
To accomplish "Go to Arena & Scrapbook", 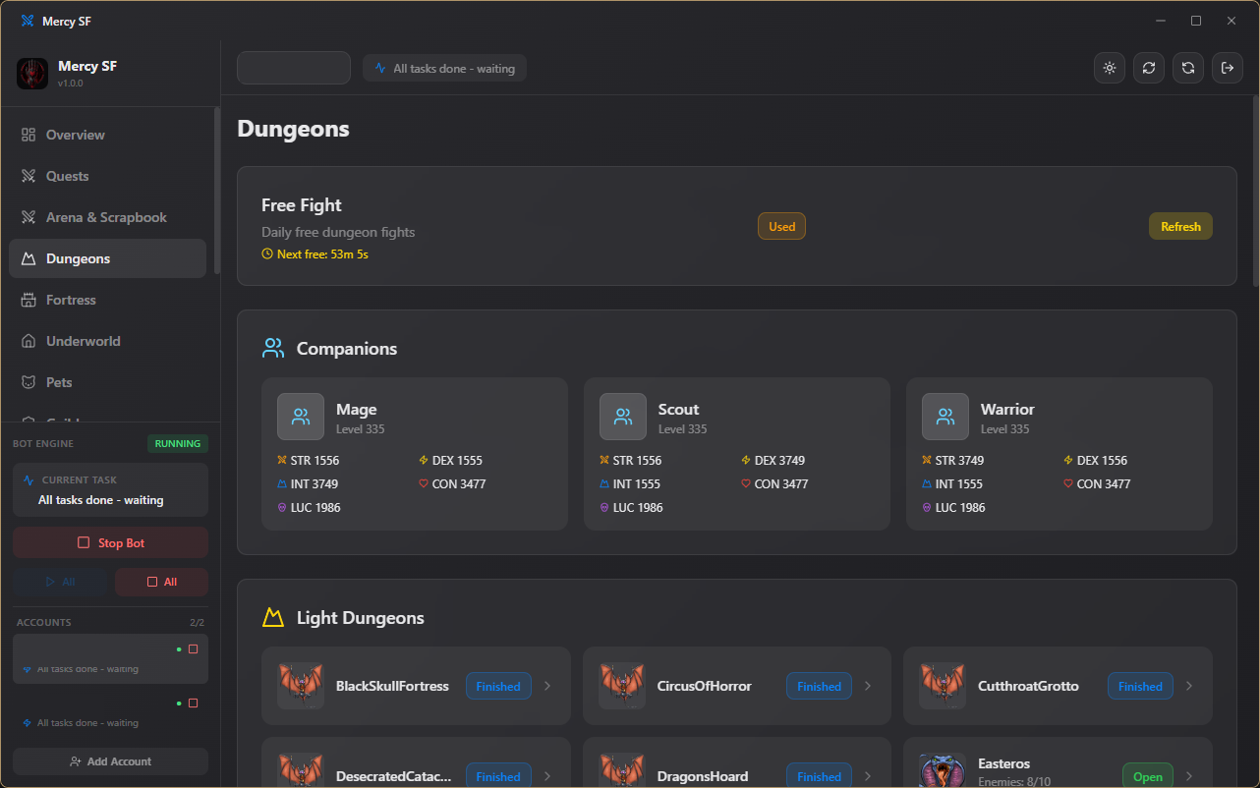I will coord(107,217).
